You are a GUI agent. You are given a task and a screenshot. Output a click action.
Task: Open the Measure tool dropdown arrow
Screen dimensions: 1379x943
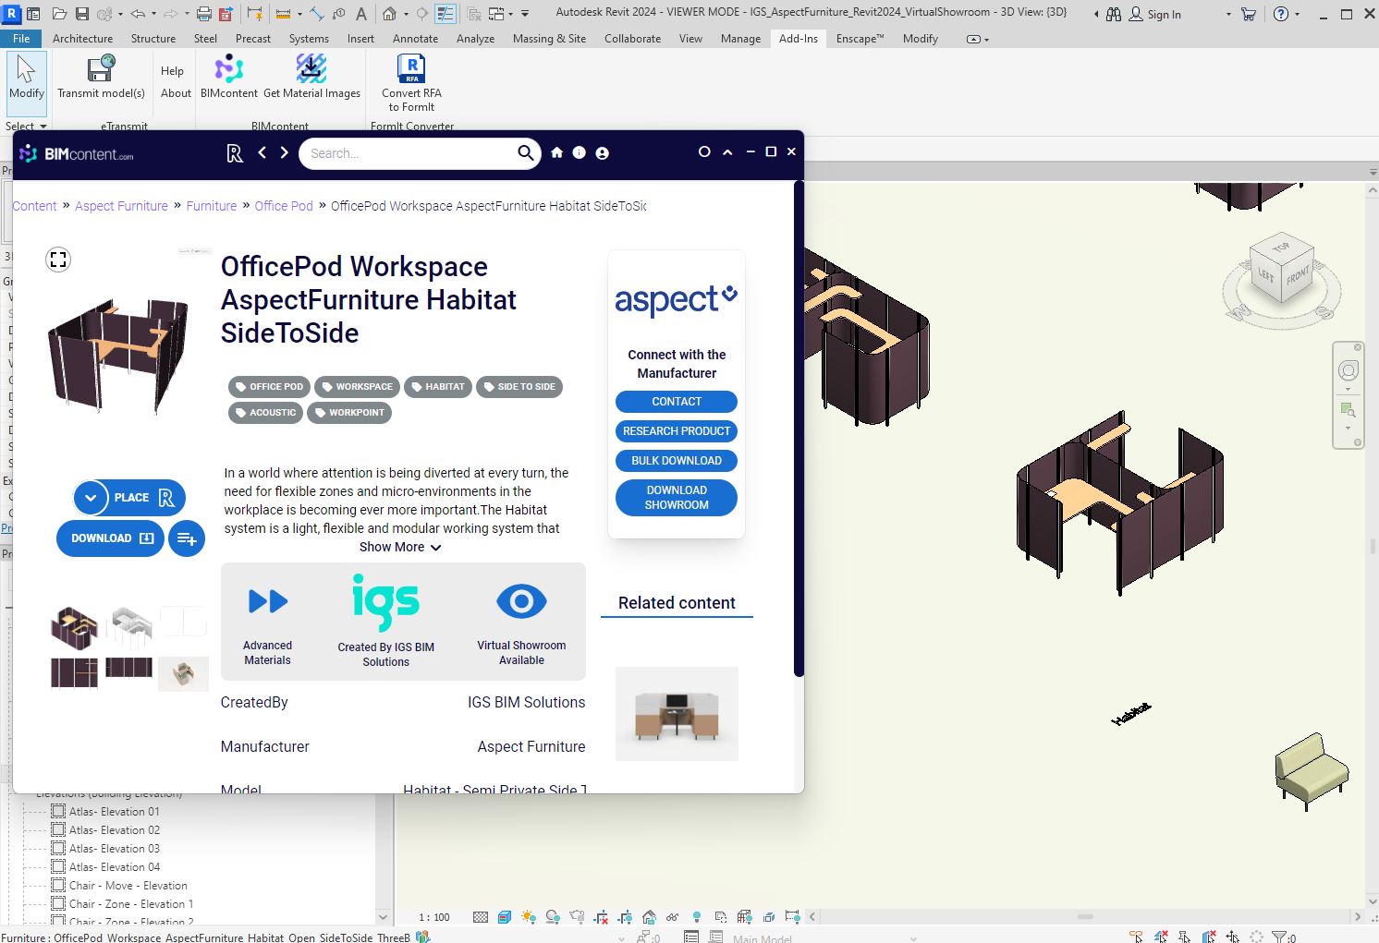pyautogui.click(x=299, y=14)
